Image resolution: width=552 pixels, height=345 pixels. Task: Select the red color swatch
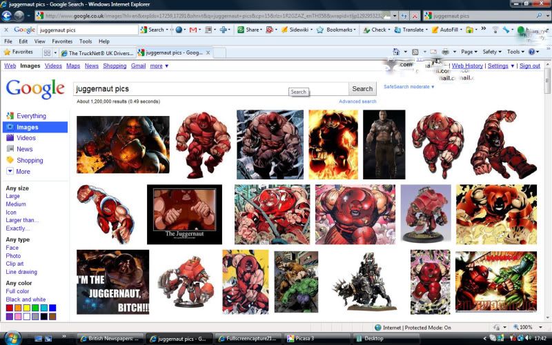[x=10, y=308]
